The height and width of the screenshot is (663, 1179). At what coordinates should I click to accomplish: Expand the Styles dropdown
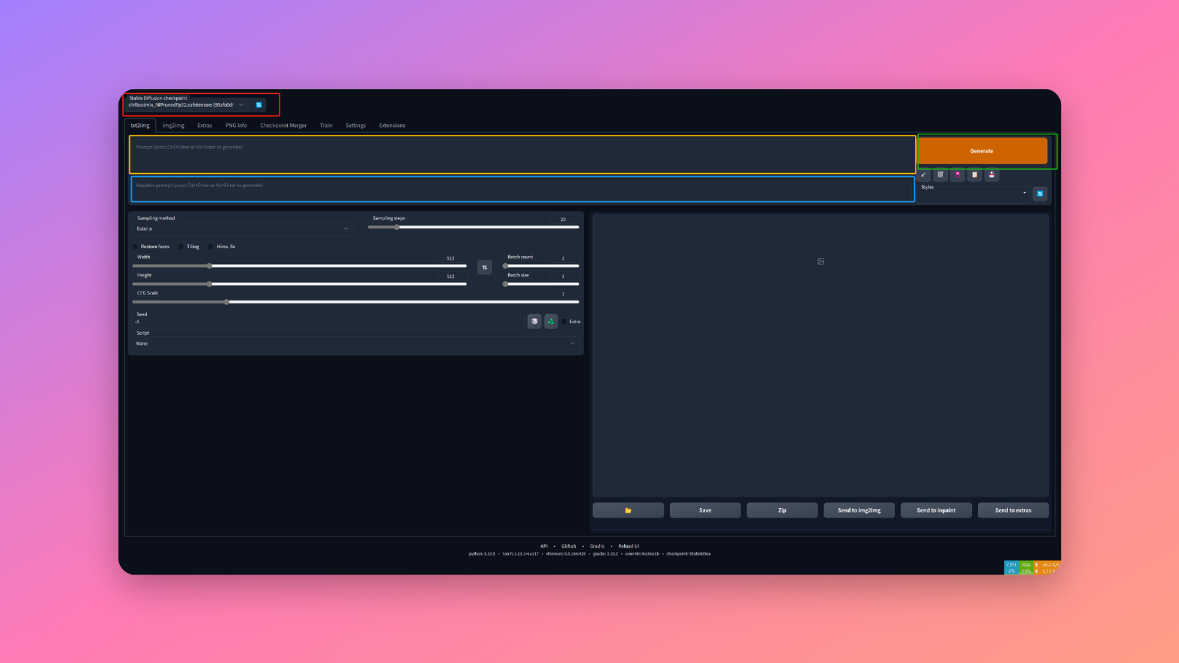click(974, 194)
